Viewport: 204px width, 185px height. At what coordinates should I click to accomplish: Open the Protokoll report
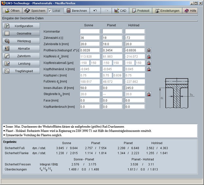141,10
